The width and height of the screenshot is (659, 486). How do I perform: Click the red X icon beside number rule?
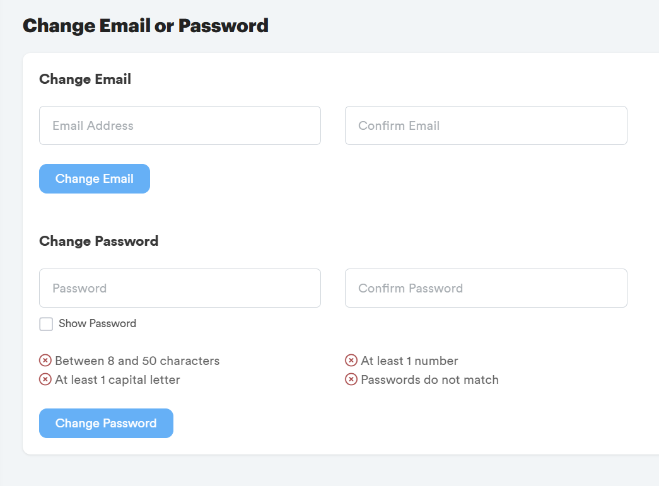pos(351,361)
